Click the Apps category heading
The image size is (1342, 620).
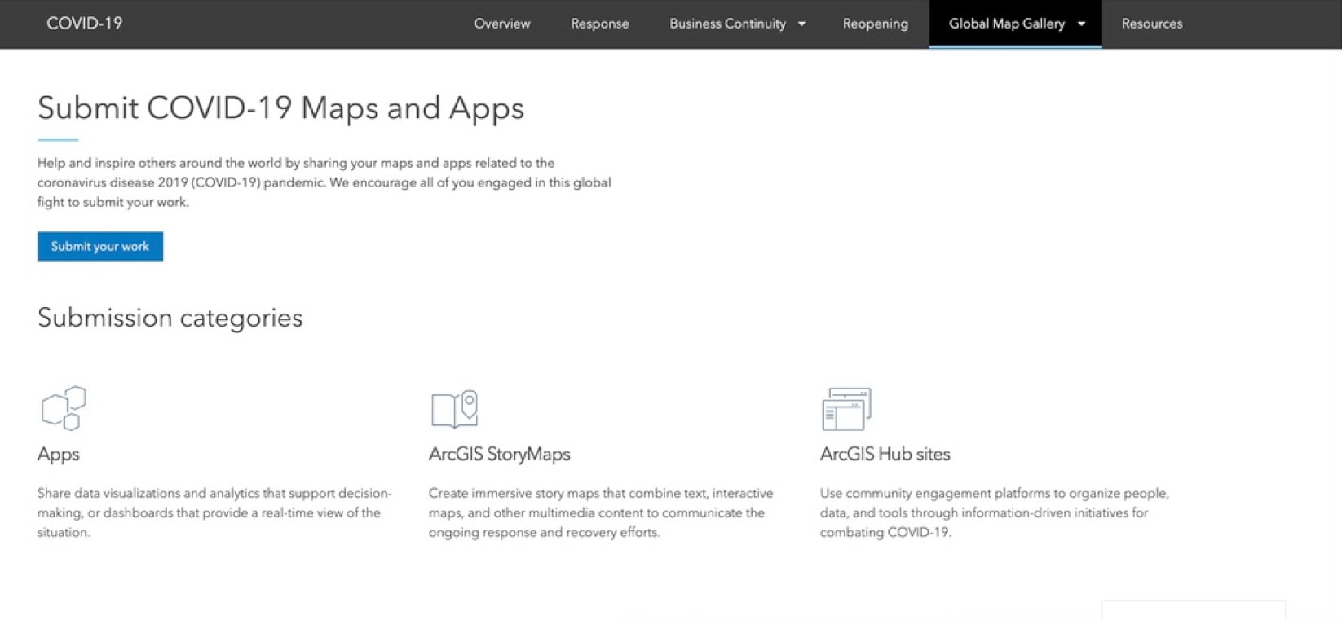pos(59,454)
